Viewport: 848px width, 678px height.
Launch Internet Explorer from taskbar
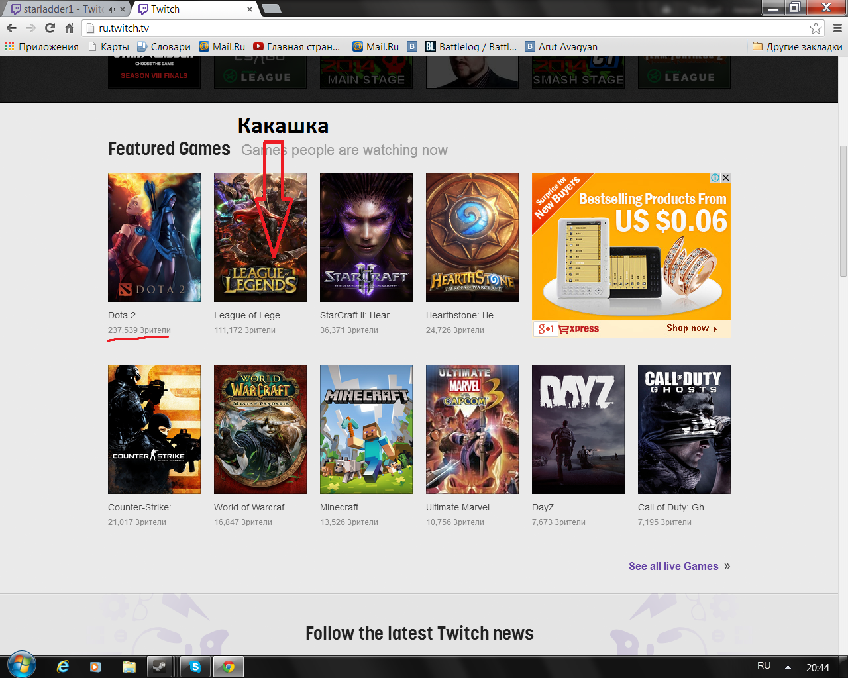tap(63, 667)
